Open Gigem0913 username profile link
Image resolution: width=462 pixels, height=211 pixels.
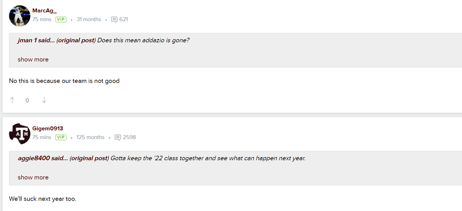click(x=48, y=129)
